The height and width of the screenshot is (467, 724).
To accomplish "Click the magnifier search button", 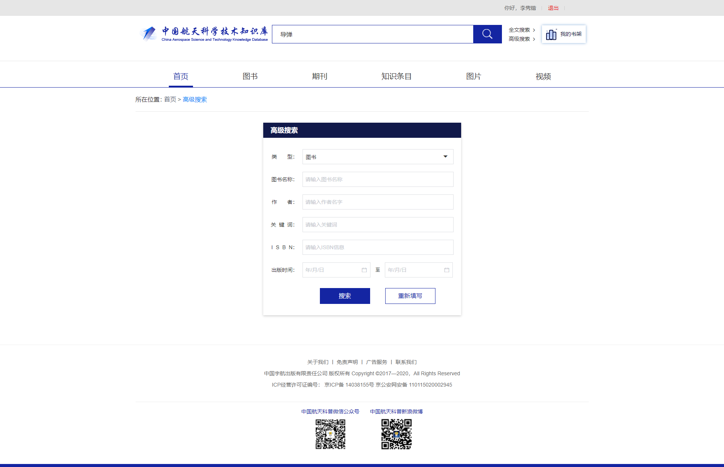I will [487, 34].
